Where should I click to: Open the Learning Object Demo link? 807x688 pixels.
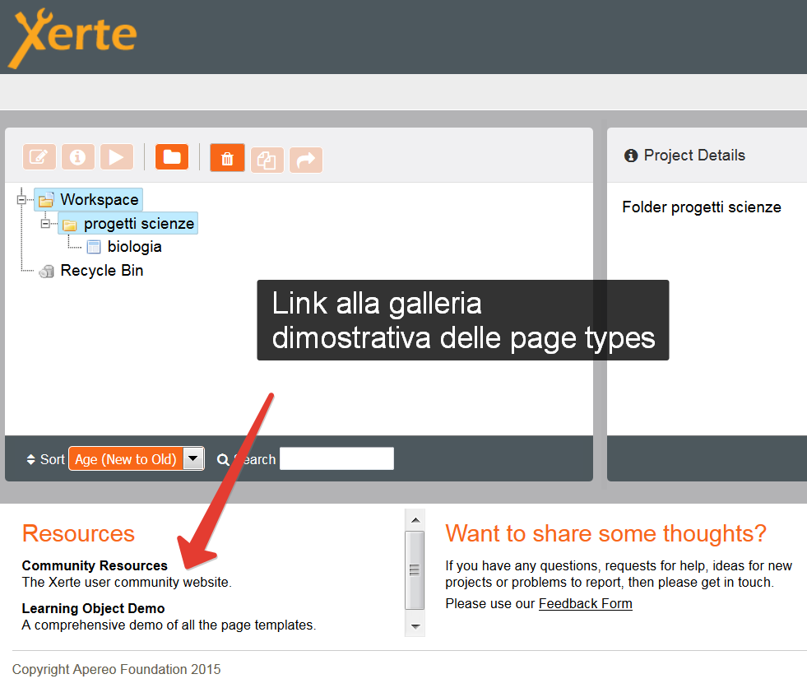(x=93, y=609)
